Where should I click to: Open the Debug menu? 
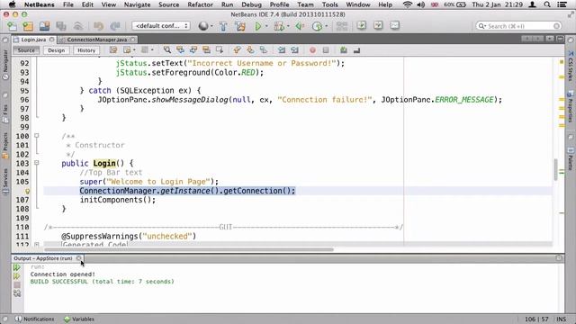click(251, 4)
